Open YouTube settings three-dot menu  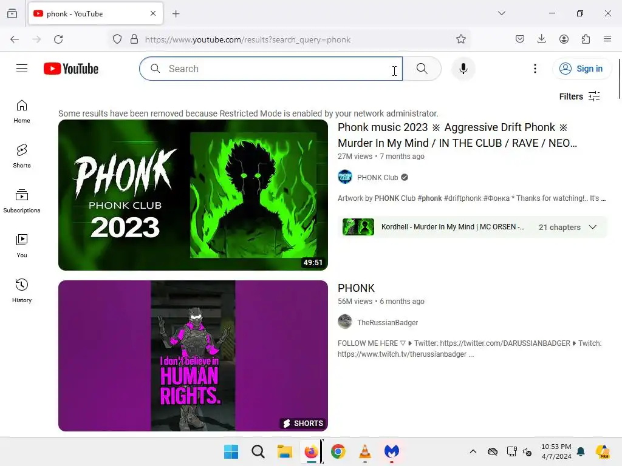tap(535, 69)
